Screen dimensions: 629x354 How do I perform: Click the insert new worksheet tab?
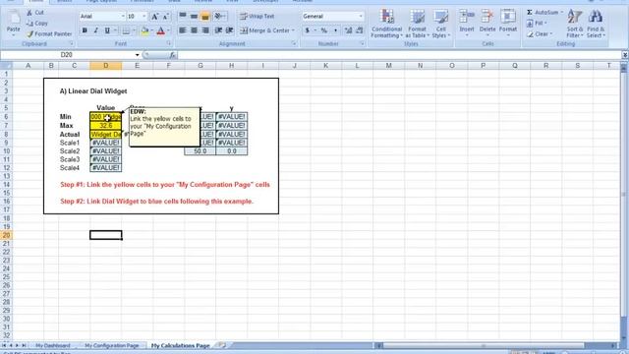point(222,345)
